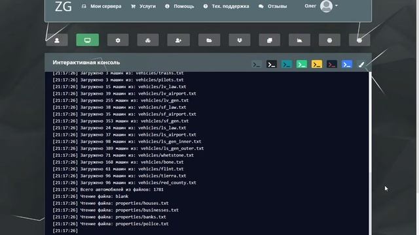Click the 'Чтение файла: blank' line
This screenshot has width=419, height=235.
(90, 196)
